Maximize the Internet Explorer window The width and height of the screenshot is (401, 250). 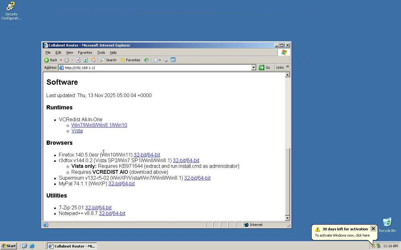[282, 45]
